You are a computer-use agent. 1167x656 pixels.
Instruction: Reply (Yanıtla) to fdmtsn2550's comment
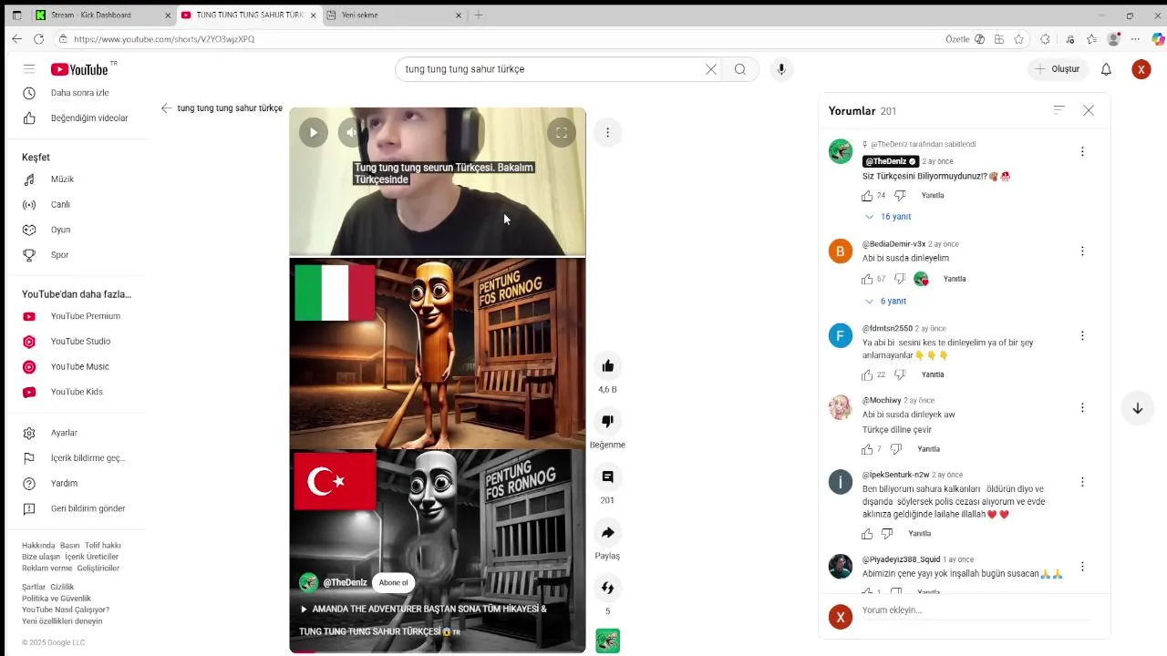(933, 374)
